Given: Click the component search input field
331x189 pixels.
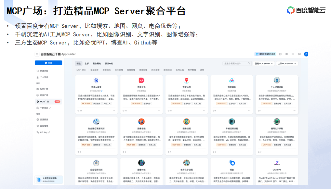Looking at the screenshot, I should [237, 63].
